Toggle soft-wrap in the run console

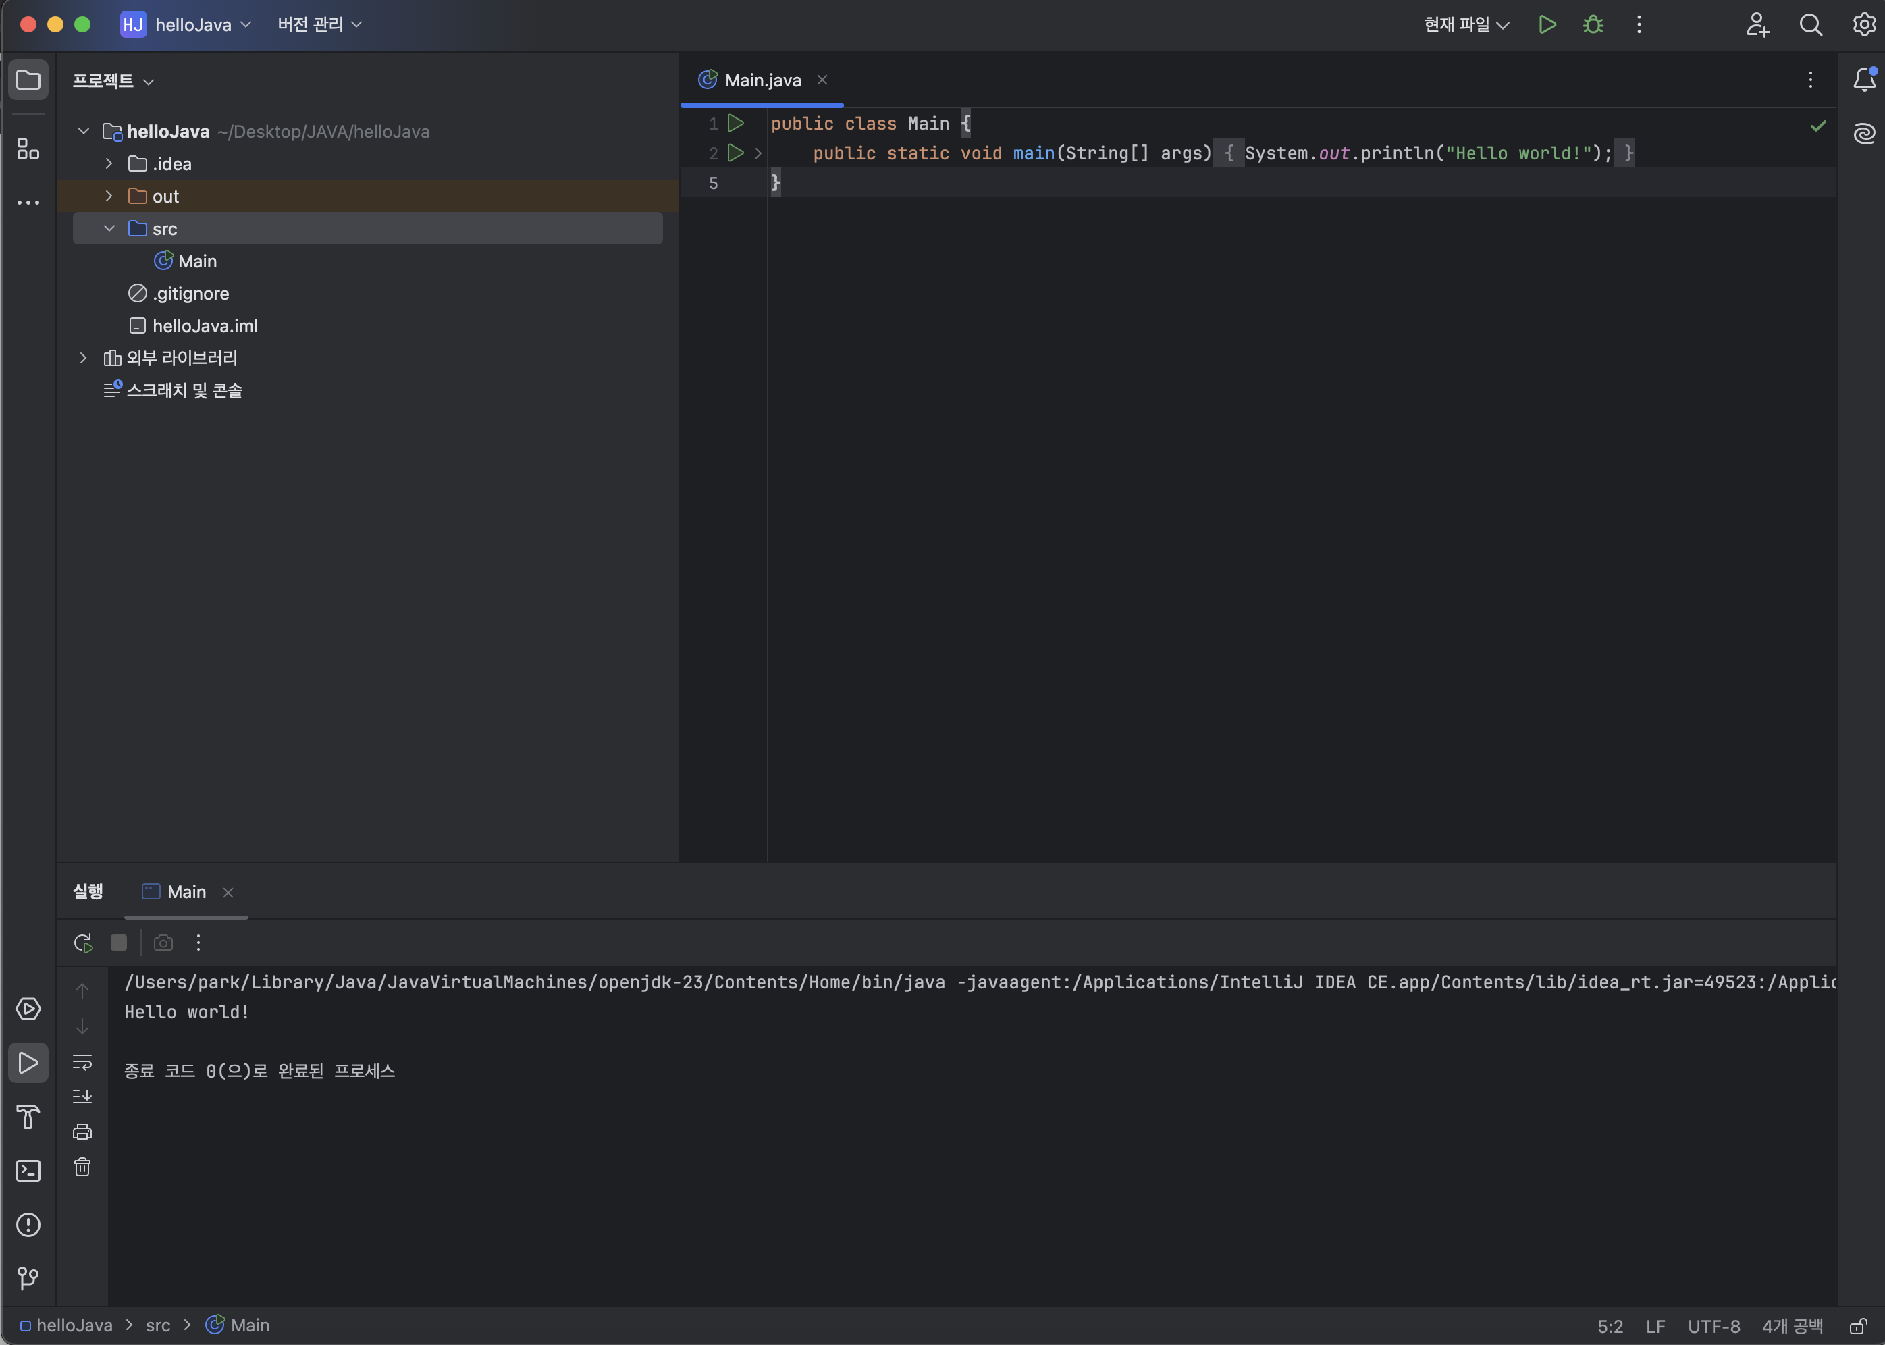click(83, 1062)
